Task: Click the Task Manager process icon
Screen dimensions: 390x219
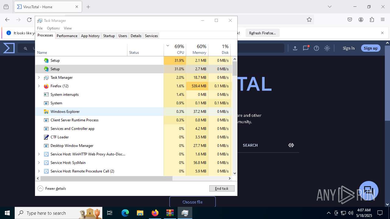Action: click(46, 78)
